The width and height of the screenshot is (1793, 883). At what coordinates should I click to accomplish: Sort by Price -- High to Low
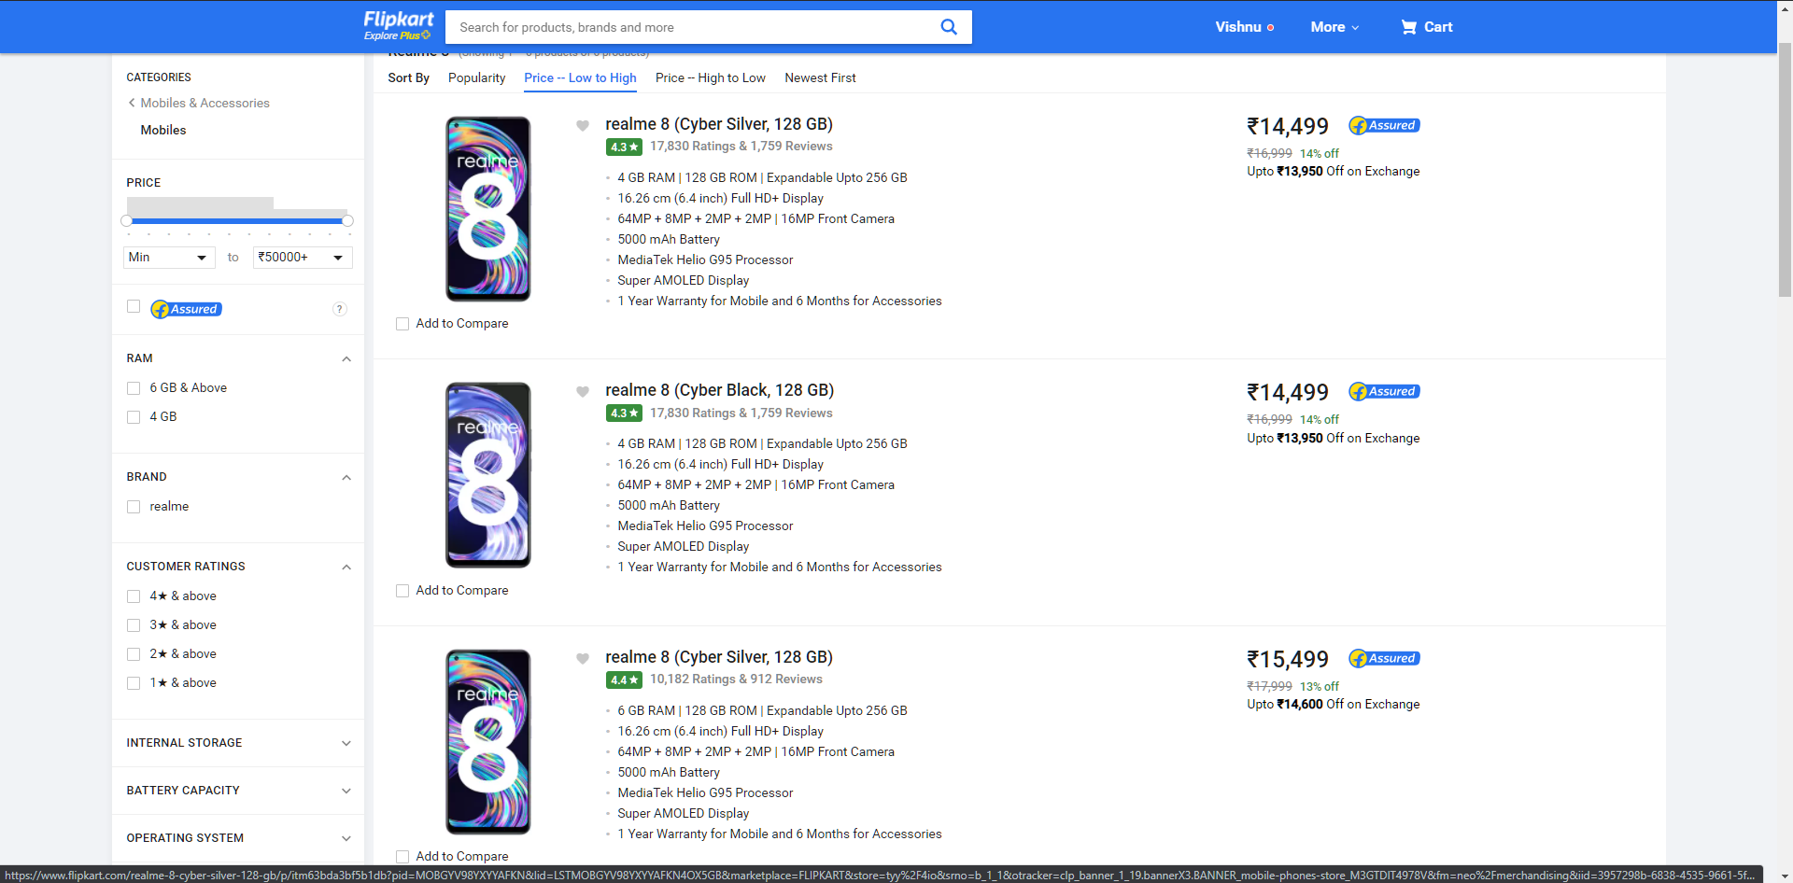[x=710, y=77]
